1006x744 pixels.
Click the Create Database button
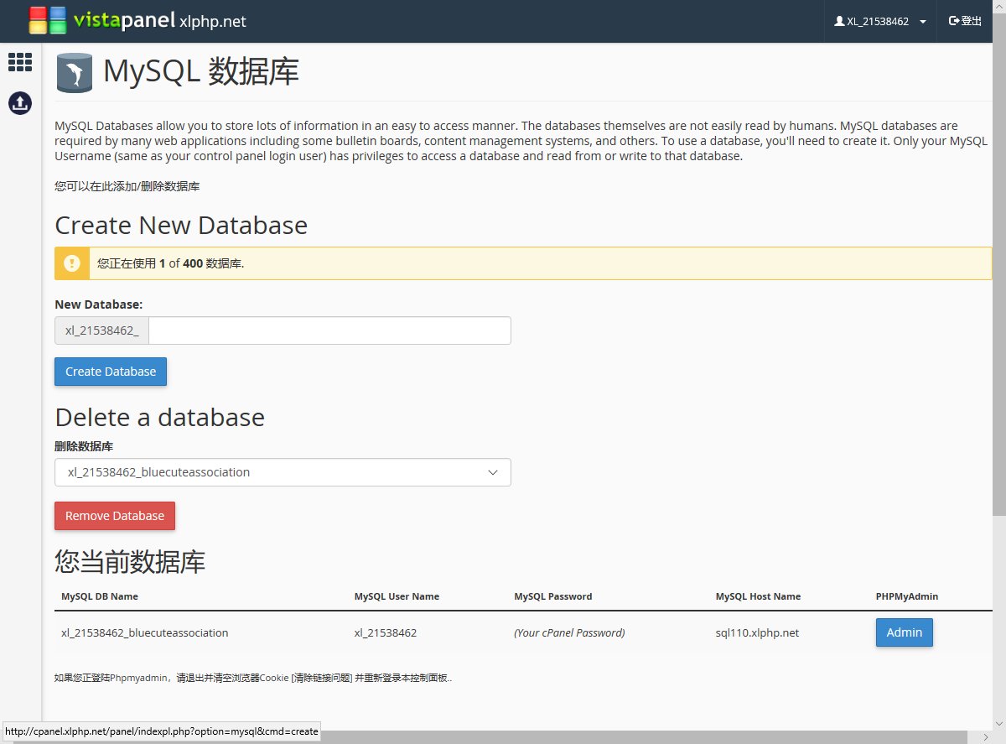(x=111, y=372)
